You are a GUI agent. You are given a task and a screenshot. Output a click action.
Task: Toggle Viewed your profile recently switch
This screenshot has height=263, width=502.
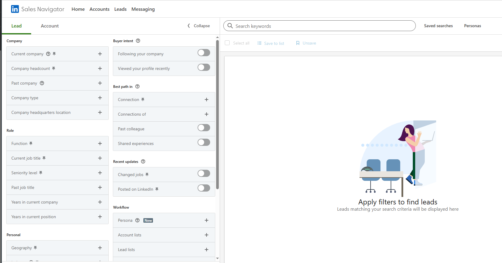click(204, 68)
